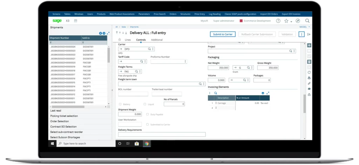Open the help question mark icon

tap(278, 21)
